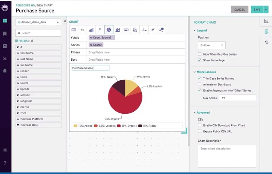Uncheck Show Percentage checkbox
Screen dimensions: 272x174
pyautogui.click(x=200, y=60)
